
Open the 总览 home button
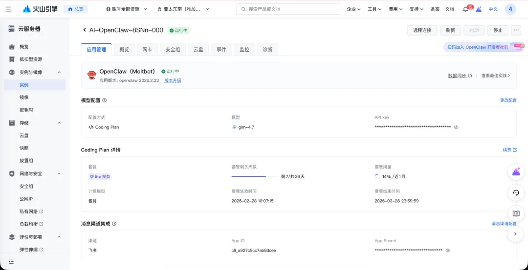pos(75,9)
